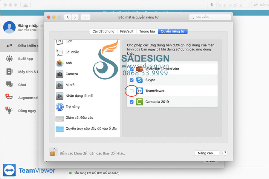Click Quyền truy cập đầy đủ vào ổ đĩa
Image resolution: width=269 pixels, height=179 pixels.
click(91, 129)
